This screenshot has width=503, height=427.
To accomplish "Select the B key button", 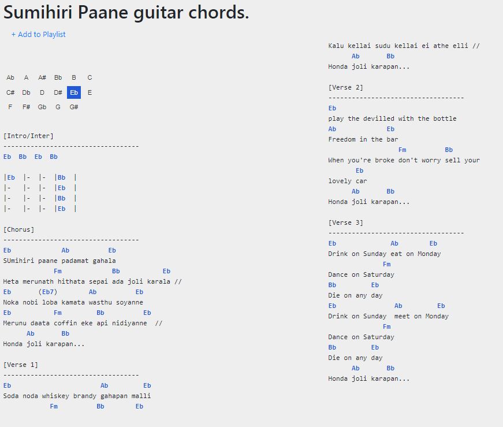I will [x=74, y=77].
